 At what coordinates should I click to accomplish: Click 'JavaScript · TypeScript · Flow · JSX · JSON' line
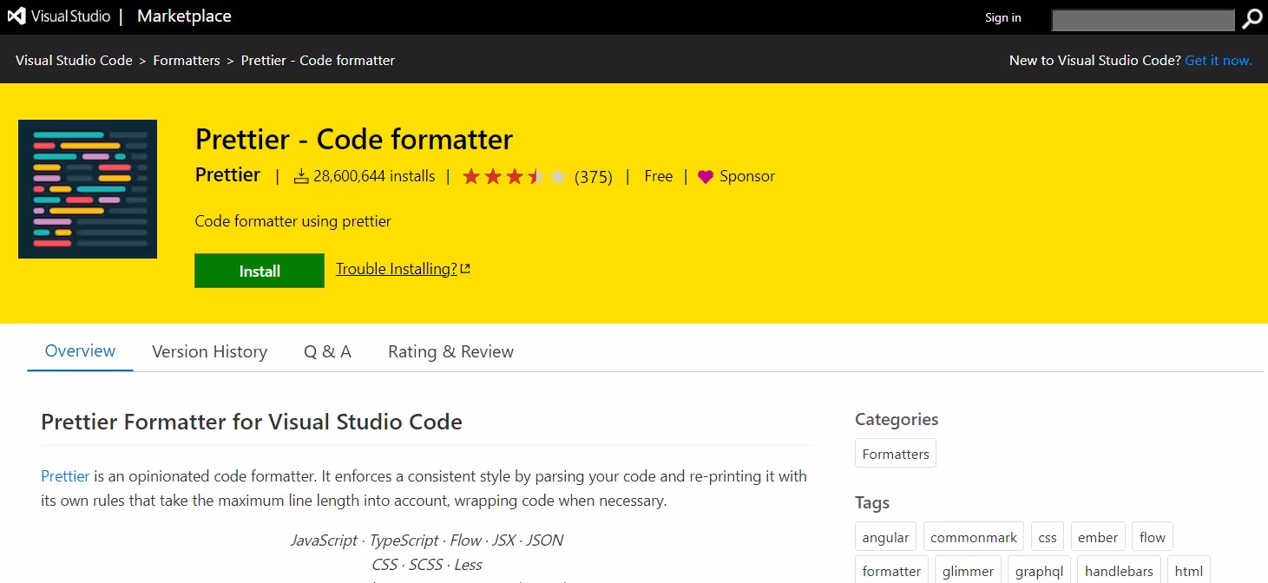427,540
